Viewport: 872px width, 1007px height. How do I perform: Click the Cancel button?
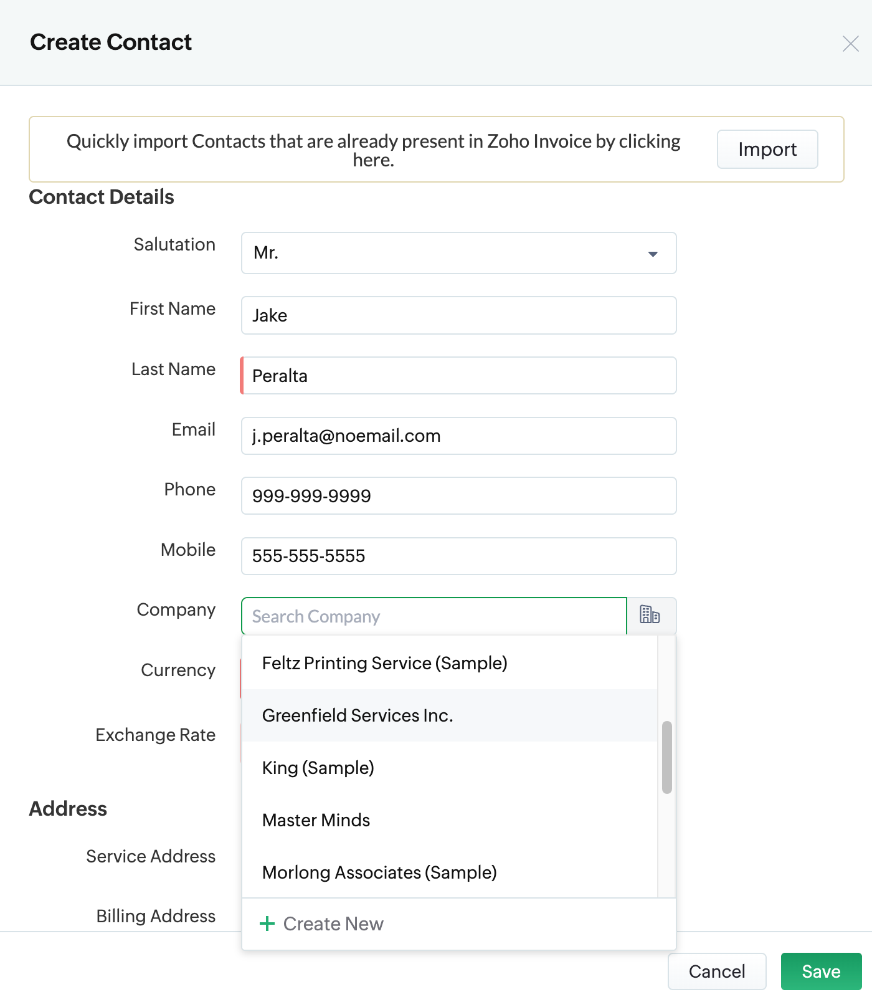click(716, 971)
